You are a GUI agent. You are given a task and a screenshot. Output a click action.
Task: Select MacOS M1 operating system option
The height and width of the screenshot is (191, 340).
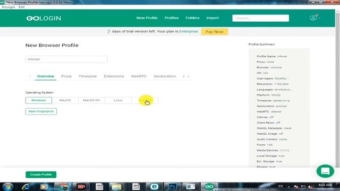click(91, 100)
